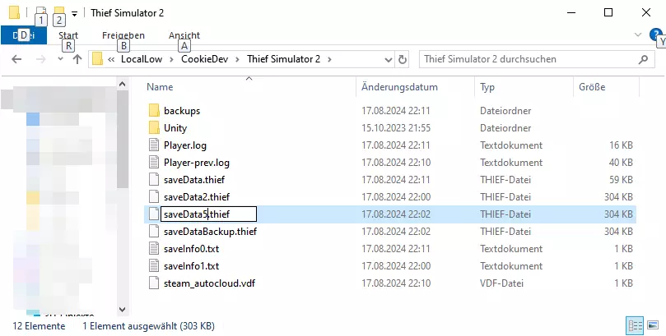Click navigation pane scroll down arrow
Viewport: 666px width, 336px height.
[123, 310]
